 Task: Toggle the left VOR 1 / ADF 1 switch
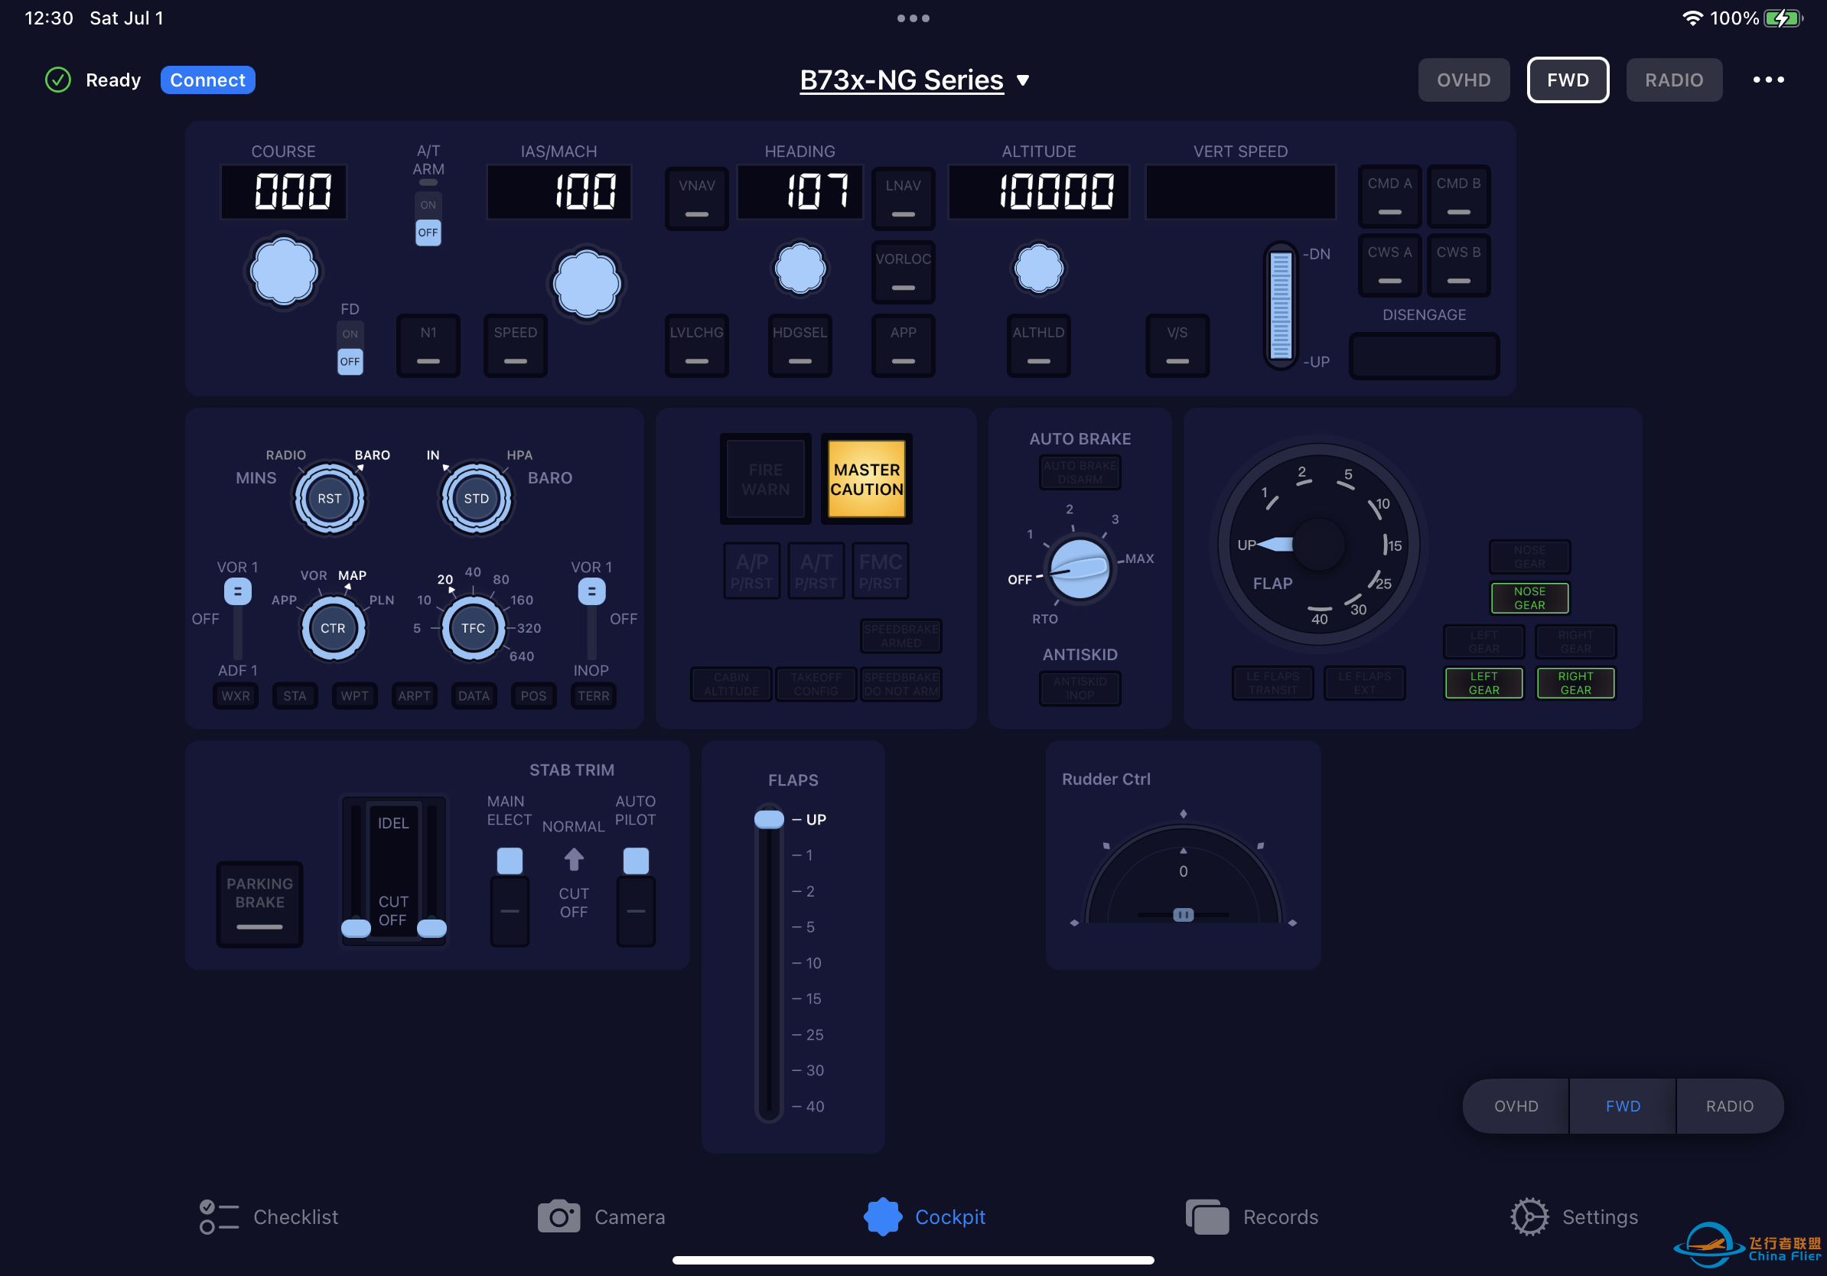click(x=237, y=617)
